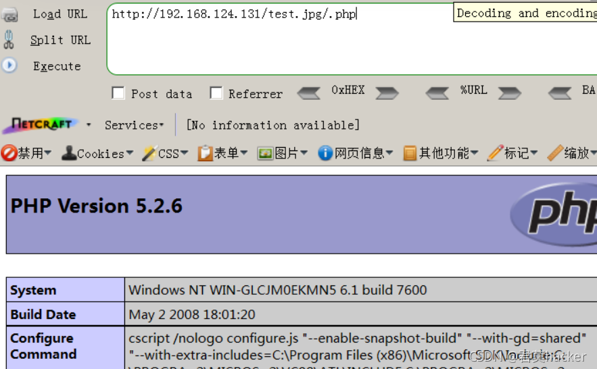597x369 pixels.
Task: Click the left arrow before %URL
Action: point(437,93)
